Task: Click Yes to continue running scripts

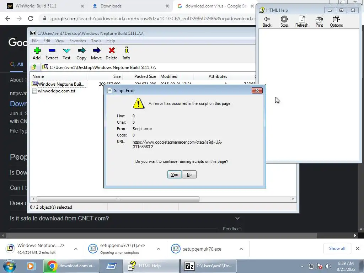Action: pyautogui.click(x=174, y=175)
